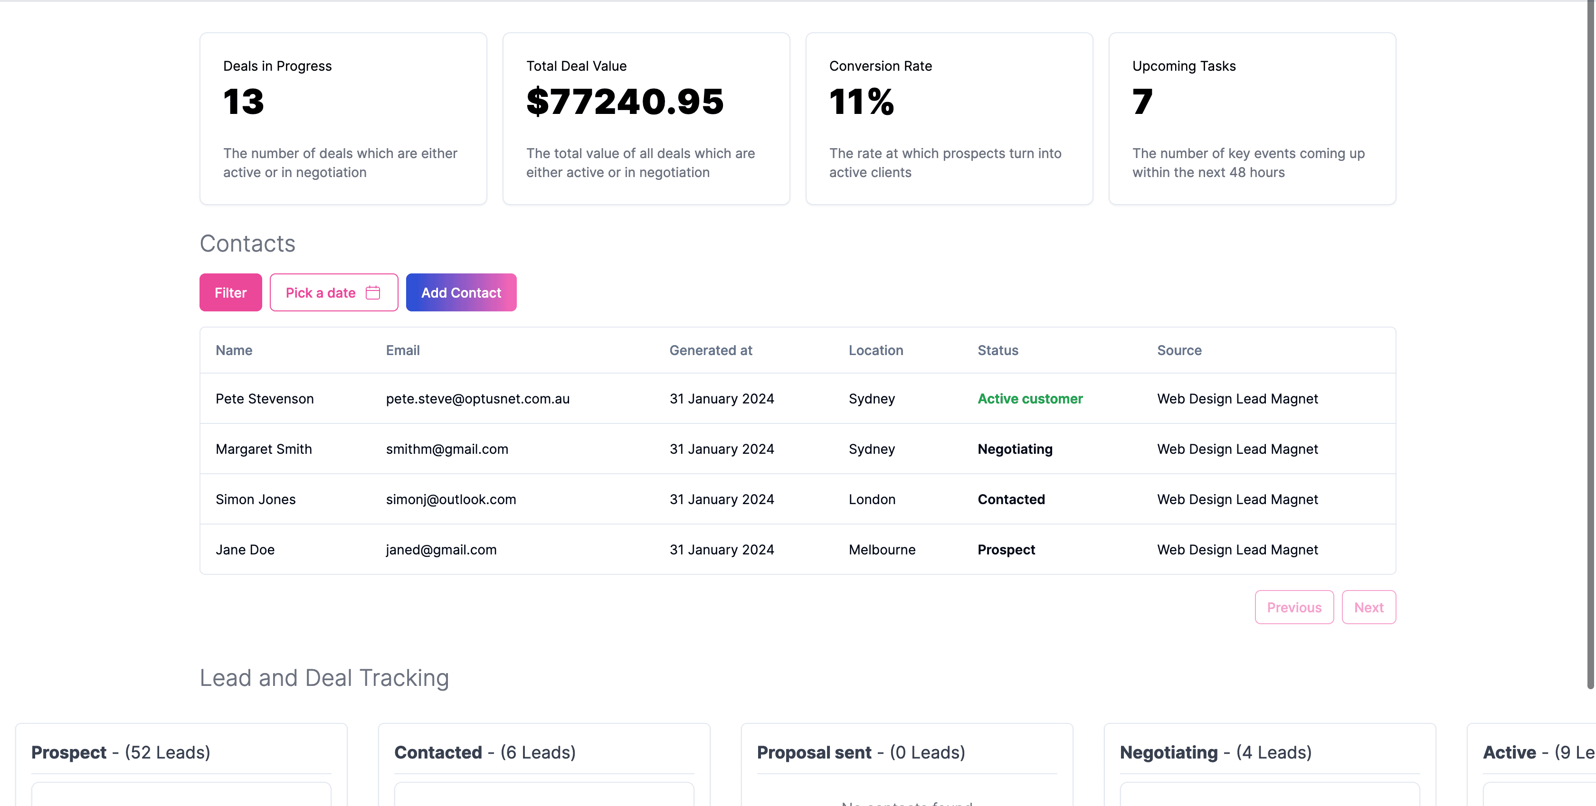Click the Email column header

click(x=403, y=350)
